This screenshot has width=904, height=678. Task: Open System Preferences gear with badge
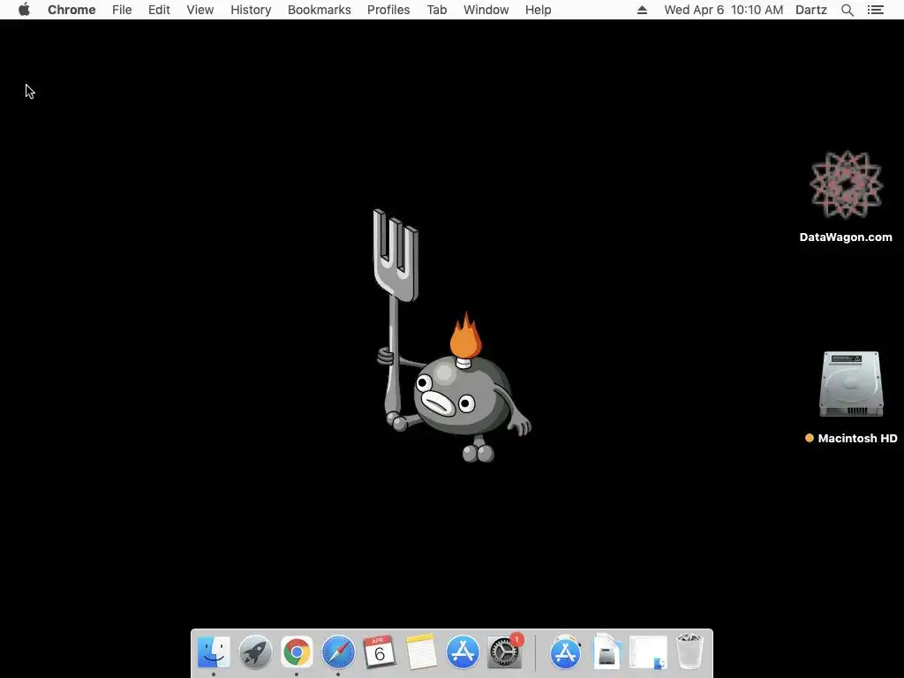pyautogui.click(x=505, y=652)
